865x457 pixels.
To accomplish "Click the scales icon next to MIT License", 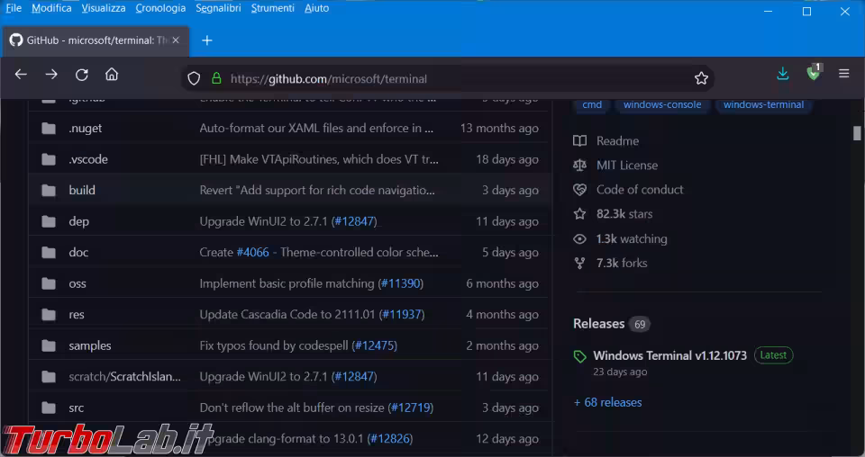I will pos(579,166).
